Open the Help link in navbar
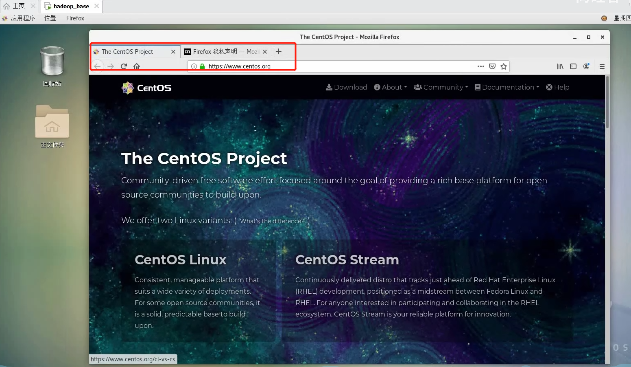Image resolution: width=631 pixels, height=367 pixels. (558, 87)
